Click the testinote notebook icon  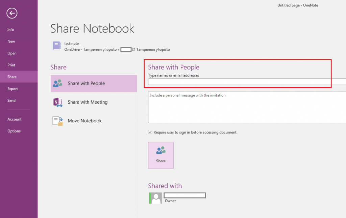click(56, 46)
